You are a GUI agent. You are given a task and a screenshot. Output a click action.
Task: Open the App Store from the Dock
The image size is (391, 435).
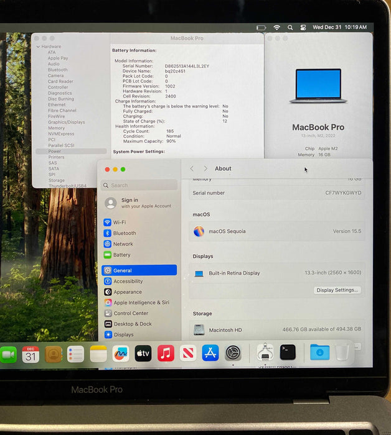pos(210,353)
